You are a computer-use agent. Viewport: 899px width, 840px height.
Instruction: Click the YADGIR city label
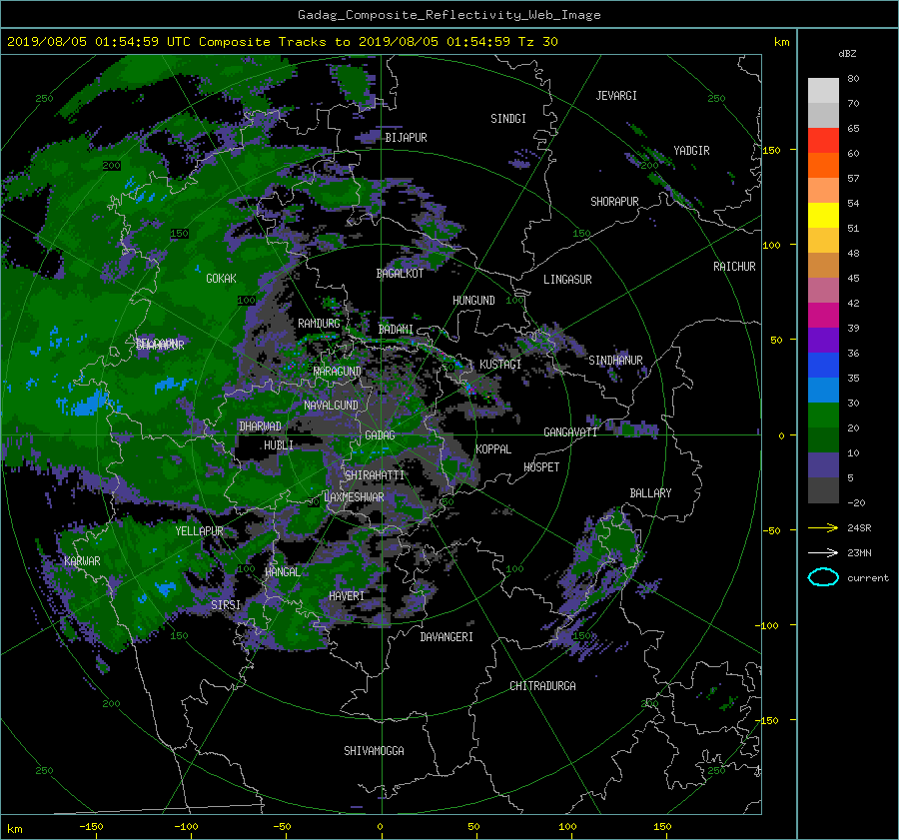[691, 151]
